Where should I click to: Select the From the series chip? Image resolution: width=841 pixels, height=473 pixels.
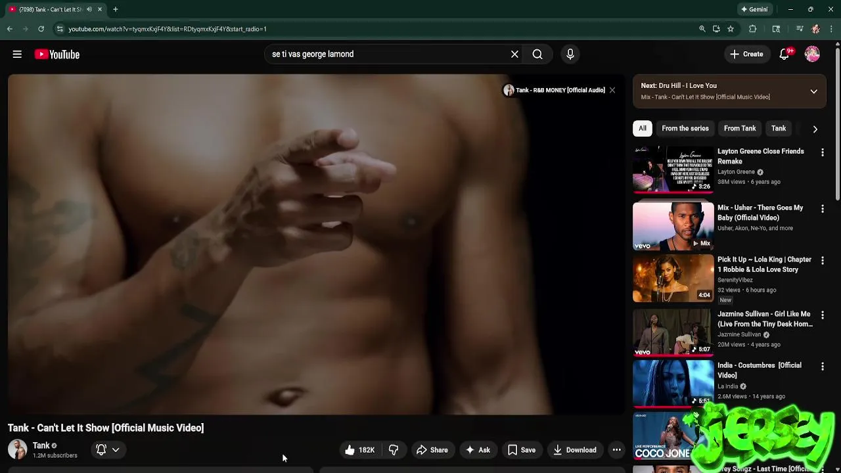pyautogui.click(x=685, y=129)
